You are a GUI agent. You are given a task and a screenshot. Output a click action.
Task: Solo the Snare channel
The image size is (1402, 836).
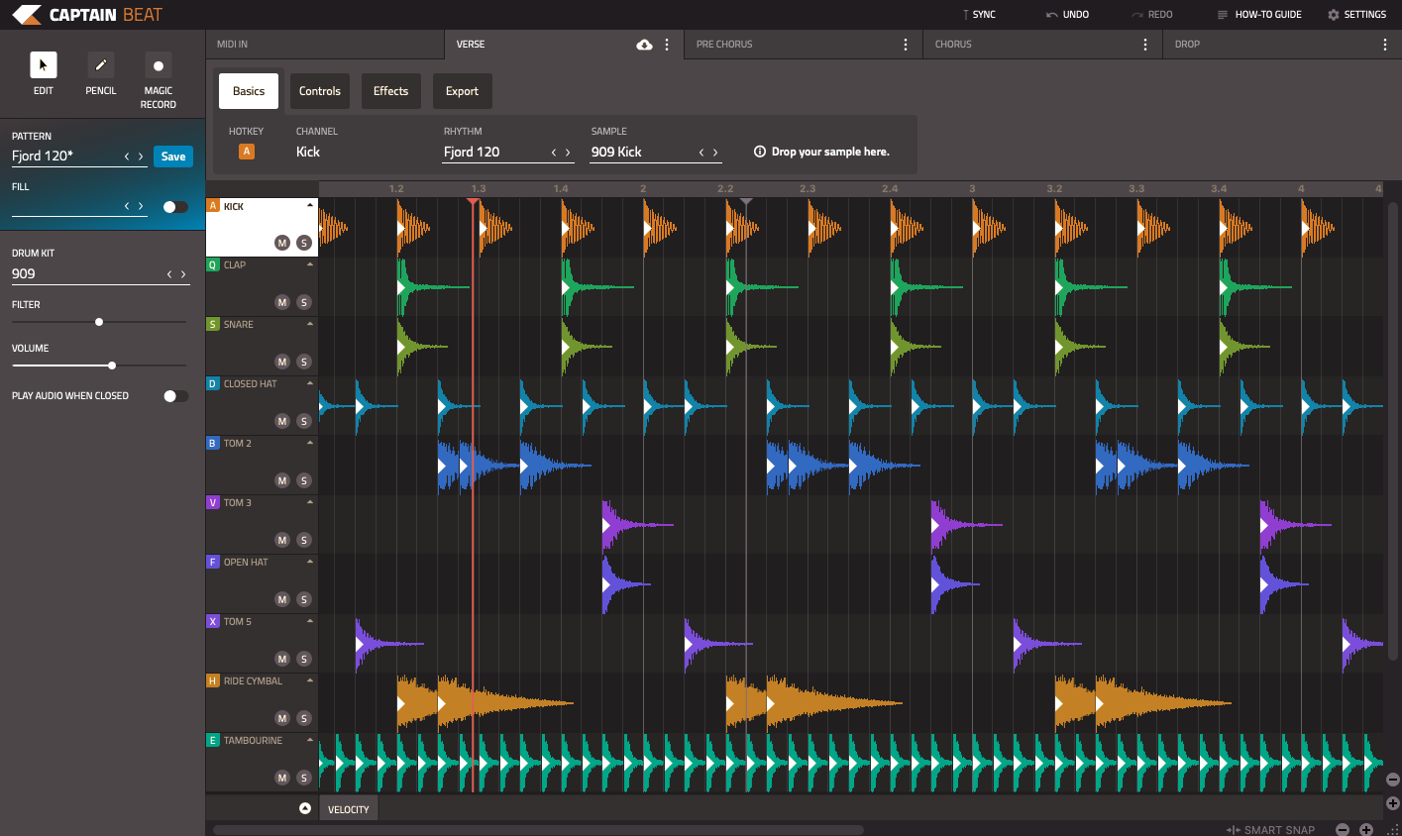tap(304, 362)
